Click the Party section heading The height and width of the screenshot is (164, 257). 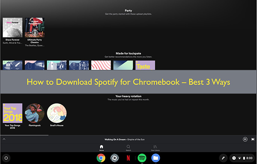(128, 11)
